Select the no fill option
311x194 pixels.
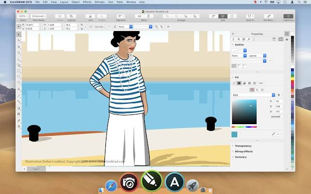(234, 83)
